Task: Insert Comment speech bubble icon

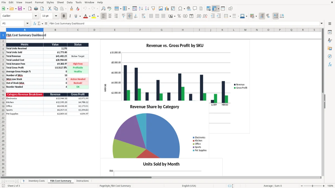Action: coord(195,9)
